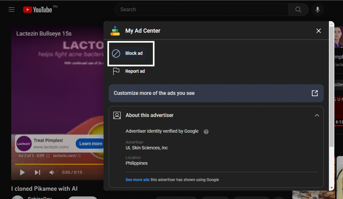The height and width of the screenshot is (199, 343).
Task: Focus the YouTube Search field
Action: 202,10
